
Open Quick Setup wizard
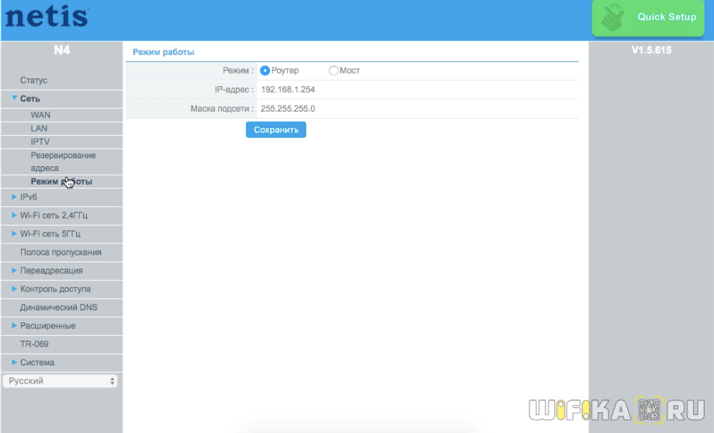click(648, 18)
